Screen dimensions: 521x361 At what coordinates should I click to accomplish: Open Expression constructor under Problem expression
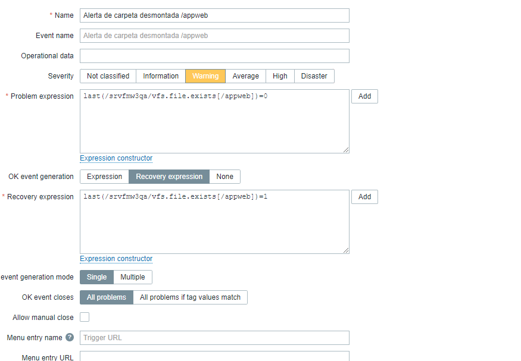(116, 158)
